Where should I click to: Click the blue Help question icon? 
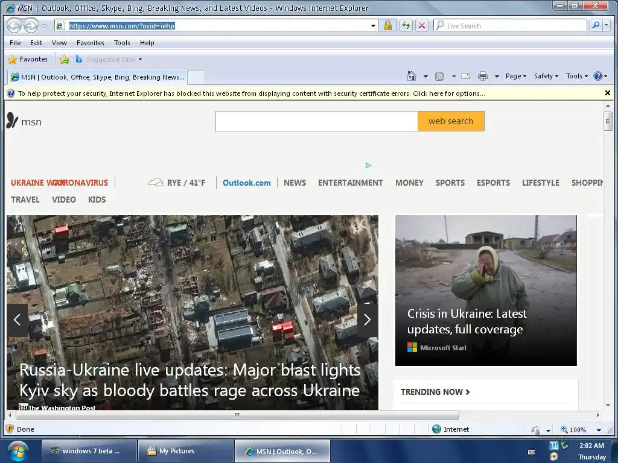click(598, 76)
